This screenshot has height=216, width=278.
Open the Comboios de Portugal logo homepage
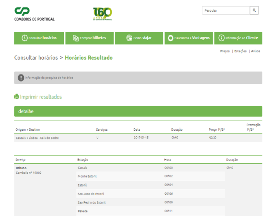pos(34,14)
